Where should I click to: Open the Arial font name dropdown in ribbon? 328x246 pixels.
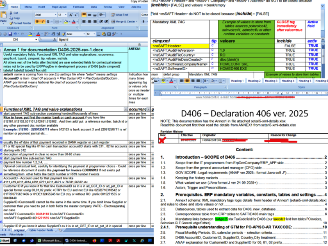[x=55, y=15]
